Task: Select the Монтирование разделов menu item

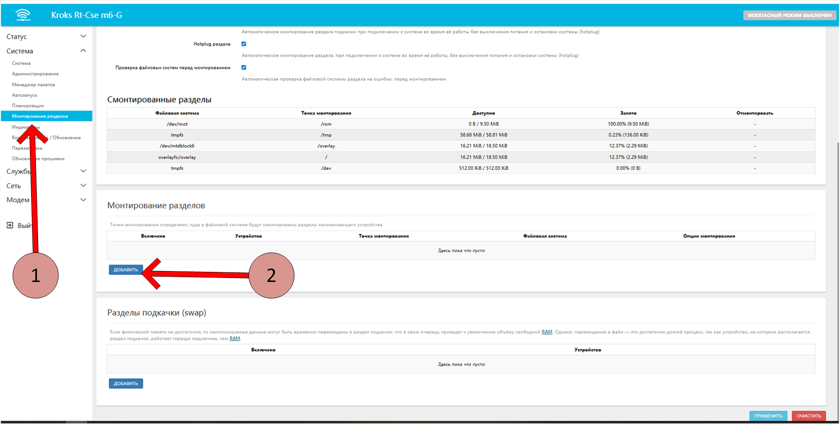Action: (40, 116)
